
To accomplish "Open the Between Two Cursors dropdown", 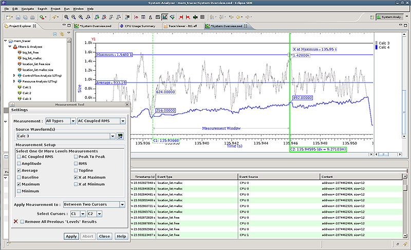I will [x=122, y=204].
